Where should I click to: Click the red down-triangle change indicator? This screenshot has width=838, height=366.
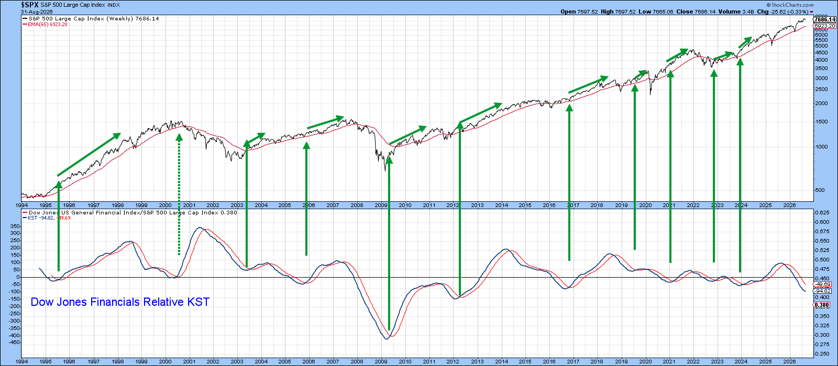click(811, 12)
